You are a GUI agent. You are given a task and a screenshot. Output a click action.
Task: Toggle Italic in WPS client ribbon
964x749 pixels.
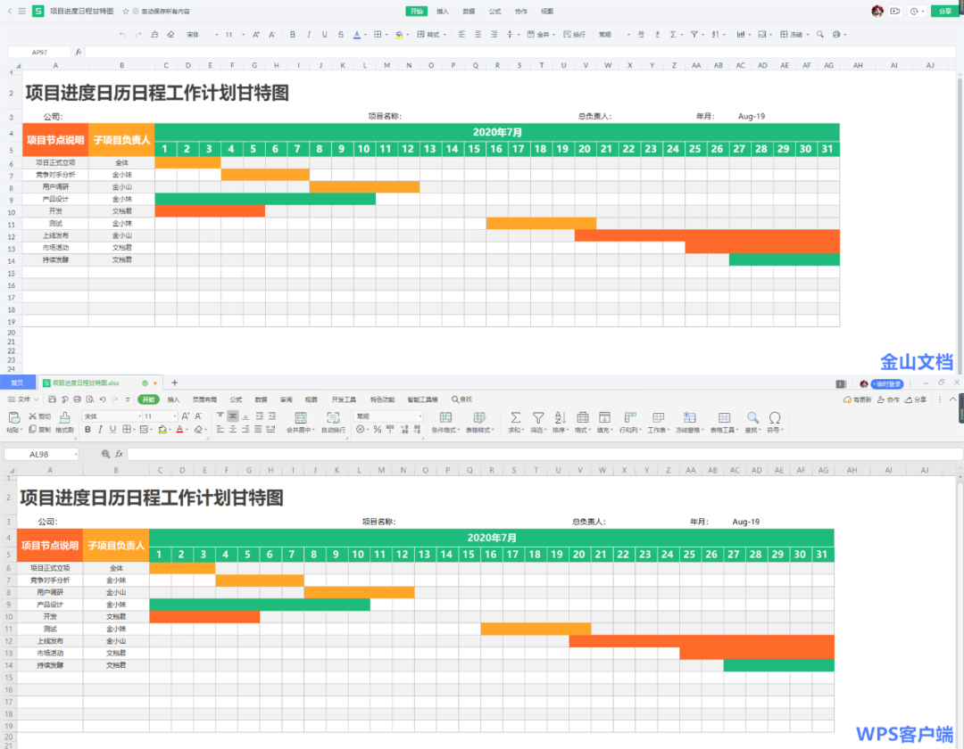tap(100, 430)
